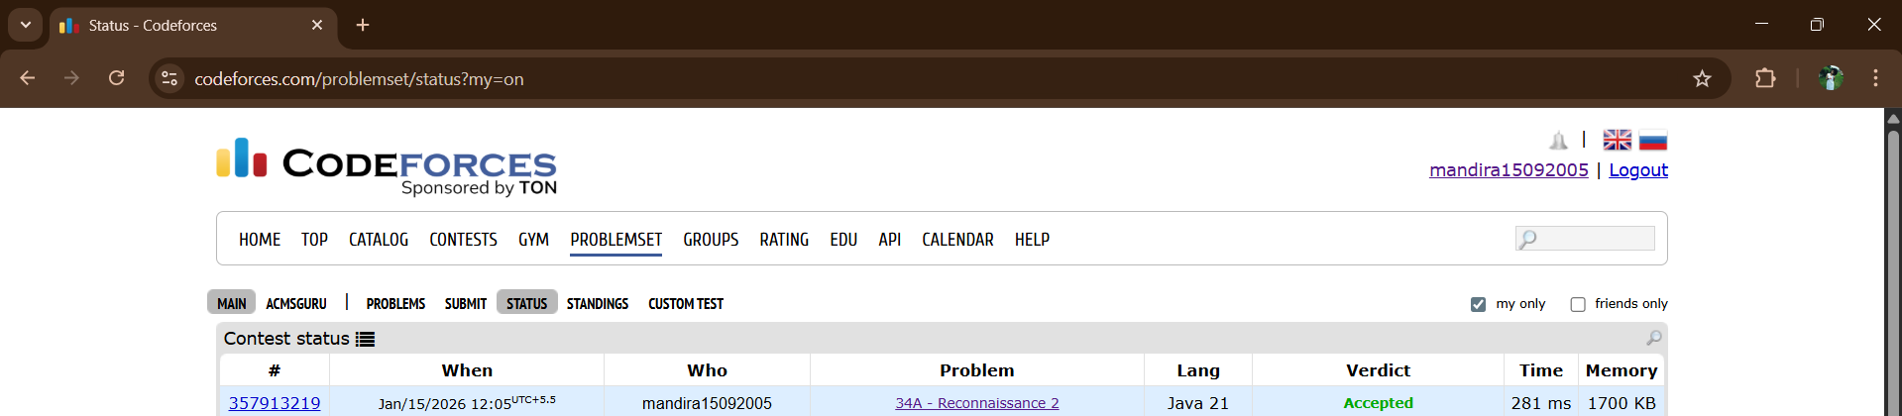The width and height of the screenshot is (1902, 416).
Task: Open the HOME menu item
Action: coord(260,240)
